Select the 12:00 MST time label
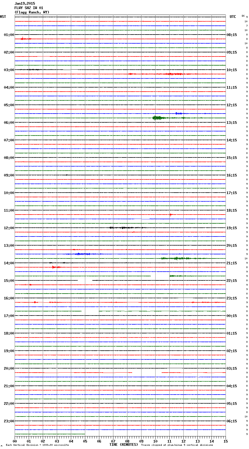The width and height of the screenshot is (249, 449). [x=9, y=228]
